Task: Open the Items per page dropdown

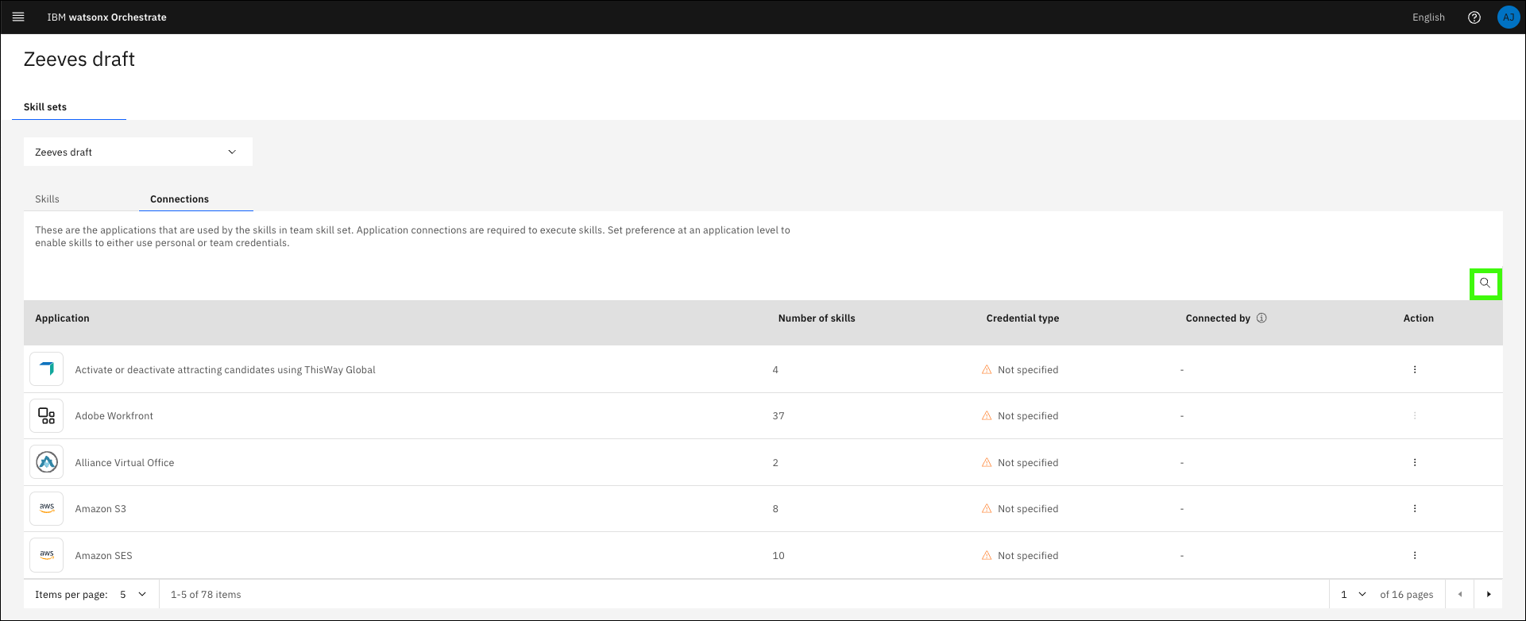Action: tap(133, 595)
